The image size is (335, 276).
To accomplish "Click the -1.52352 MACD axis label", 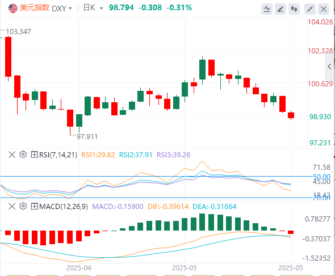I will pyautogui.click(x=316, y=258).
